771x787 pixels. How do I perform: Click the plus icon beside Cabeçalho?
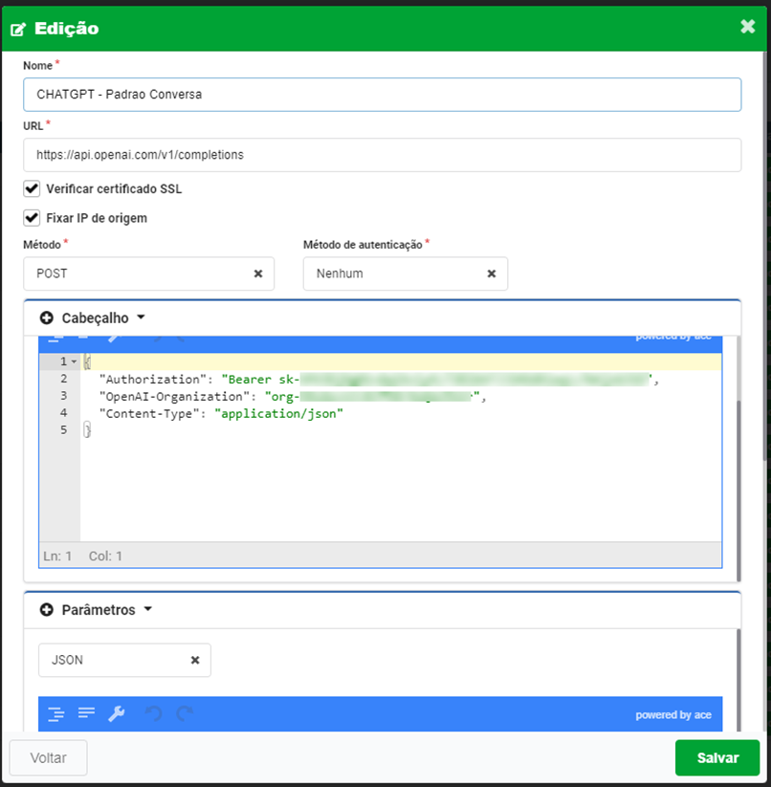coord(47,317)
